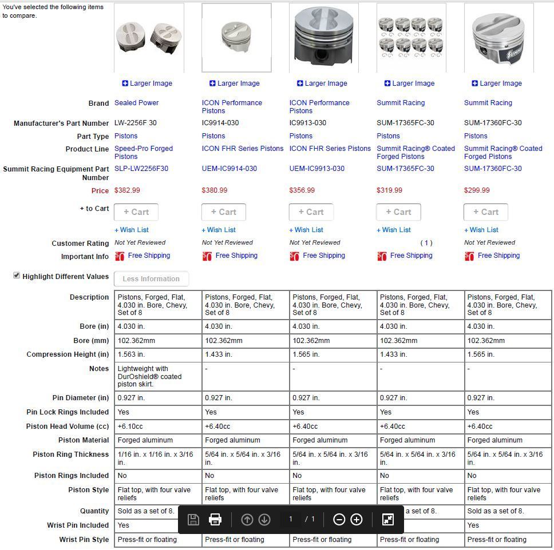Open the Sealed Power brand link
Image resolution: width=554 pixels, height=550 pixels.
136,103
